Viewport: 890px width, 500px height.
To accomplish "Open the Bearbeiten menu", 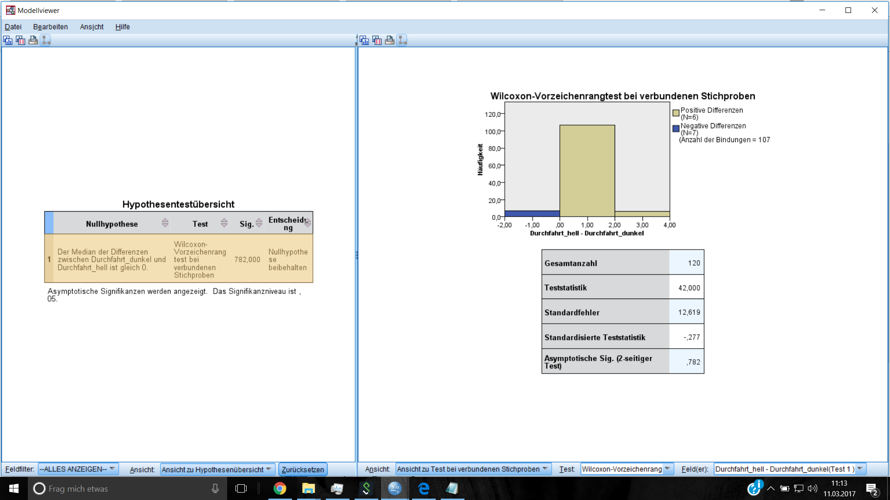I will 51,27.
